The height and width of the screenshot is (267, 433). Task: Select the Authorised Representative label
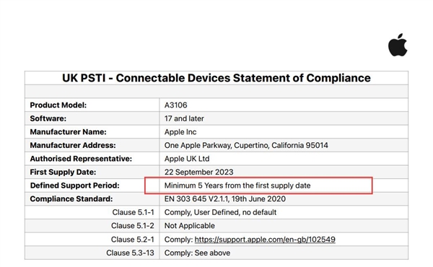(81, 159)
